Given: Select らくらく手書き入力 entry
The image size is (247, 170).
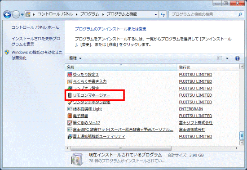Looking at the screenshot, I should (90, 81).
